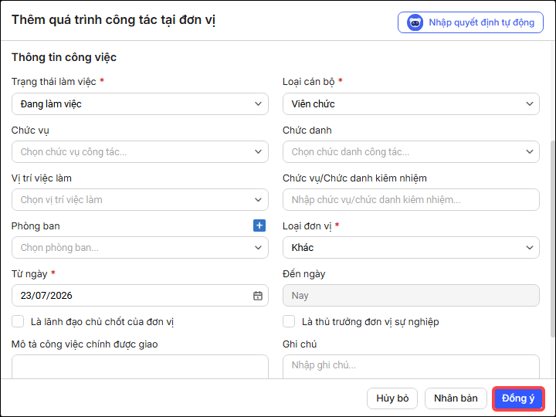Open the Phòng ban dropdown
This screenshot has width=556, height=417.
[x=140, y=248]
